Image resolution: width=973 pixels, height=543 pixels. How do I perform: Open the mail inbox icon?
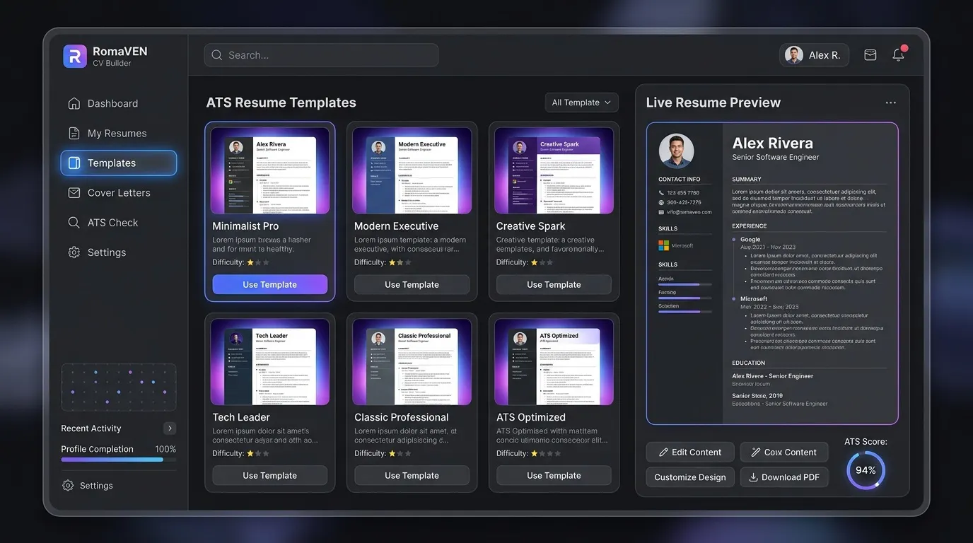(x=870, y=55)
